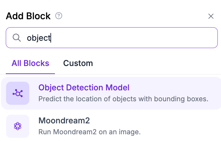Switch to the All Blocks tab
This screenshot has height=141, width=221.
pyautogui.click(x=30, y=63)
